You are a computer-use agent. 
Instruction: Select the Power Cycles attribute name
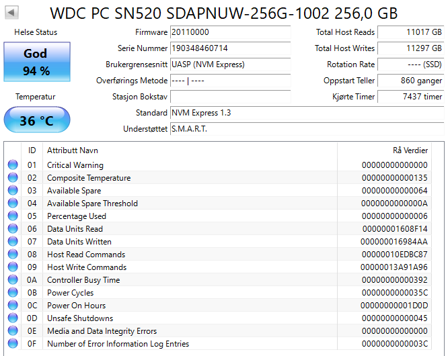70,293
